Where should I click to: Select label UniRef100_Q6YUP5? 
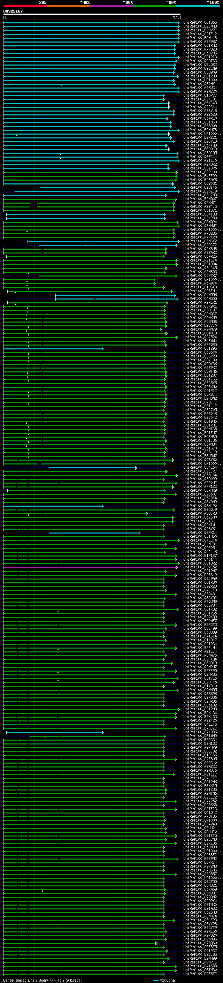click(x=200, y=168)
